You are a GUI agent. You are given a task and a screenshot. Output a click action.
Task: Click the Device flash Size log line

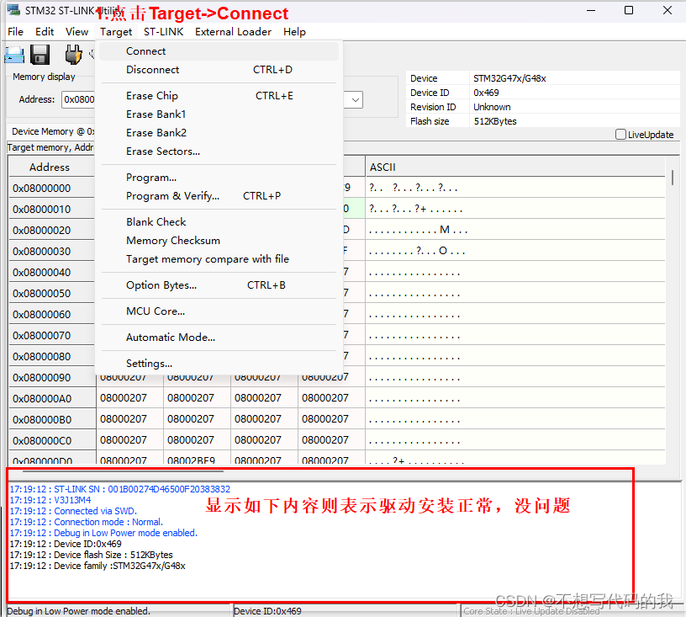pos(91,555)
